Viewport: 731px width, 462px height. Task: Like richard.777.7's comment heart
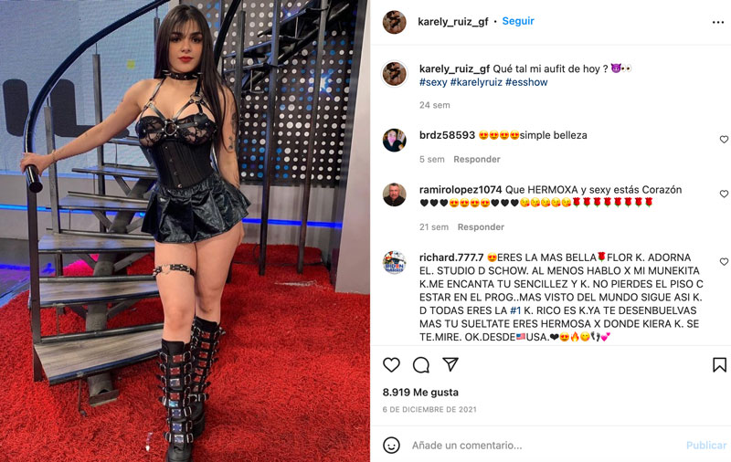point(724,262)
